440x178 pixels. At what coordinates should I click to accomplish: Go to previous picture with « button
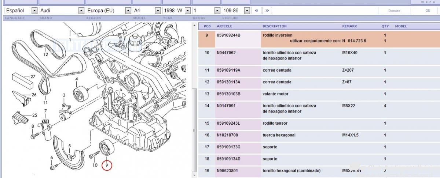click(x=256, y=11)
